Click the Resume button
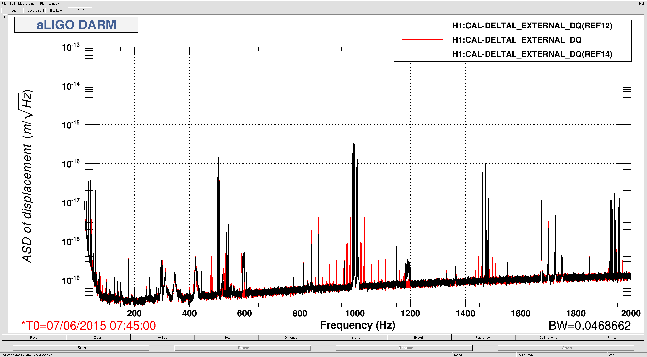Screen dimensions: 647x357 point(404,348)
